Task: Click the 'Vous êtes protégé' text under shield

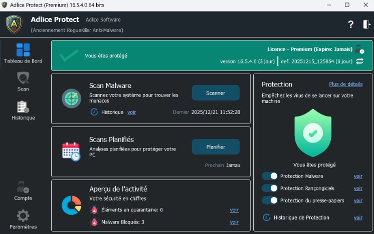Action: 314,165
